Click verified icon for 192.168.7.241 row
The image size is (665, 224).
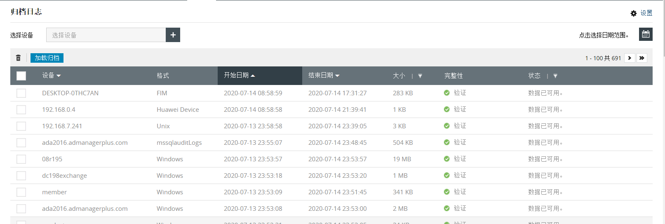coord(446,126)
